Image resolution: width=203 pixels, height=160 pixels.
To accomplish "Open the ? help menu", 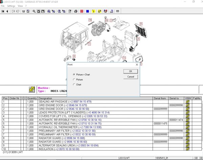I will tap(26, 6).
